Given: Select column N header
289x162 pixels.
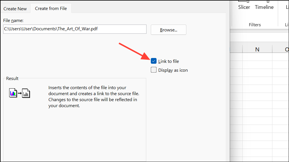Looking at the screenshot, I should click(x=257, y=49).
